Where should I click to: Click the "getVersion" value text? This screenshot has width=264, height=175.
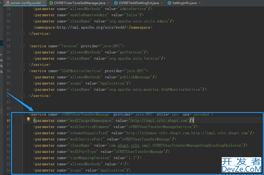[x=131, y=52]
